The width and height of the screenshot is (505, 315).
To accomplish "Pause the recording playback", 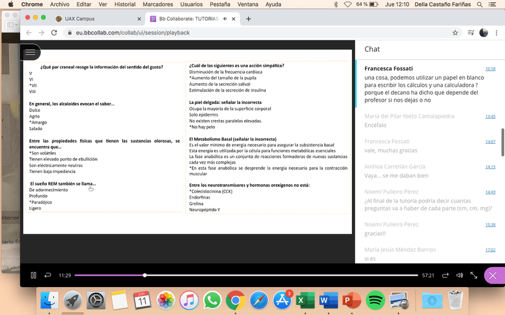I will coord(33,275).
